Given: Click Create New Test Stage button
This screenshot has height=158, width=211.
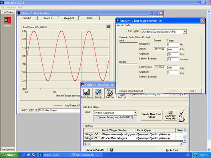Looking at the screenshot, I should pos(151,115).
